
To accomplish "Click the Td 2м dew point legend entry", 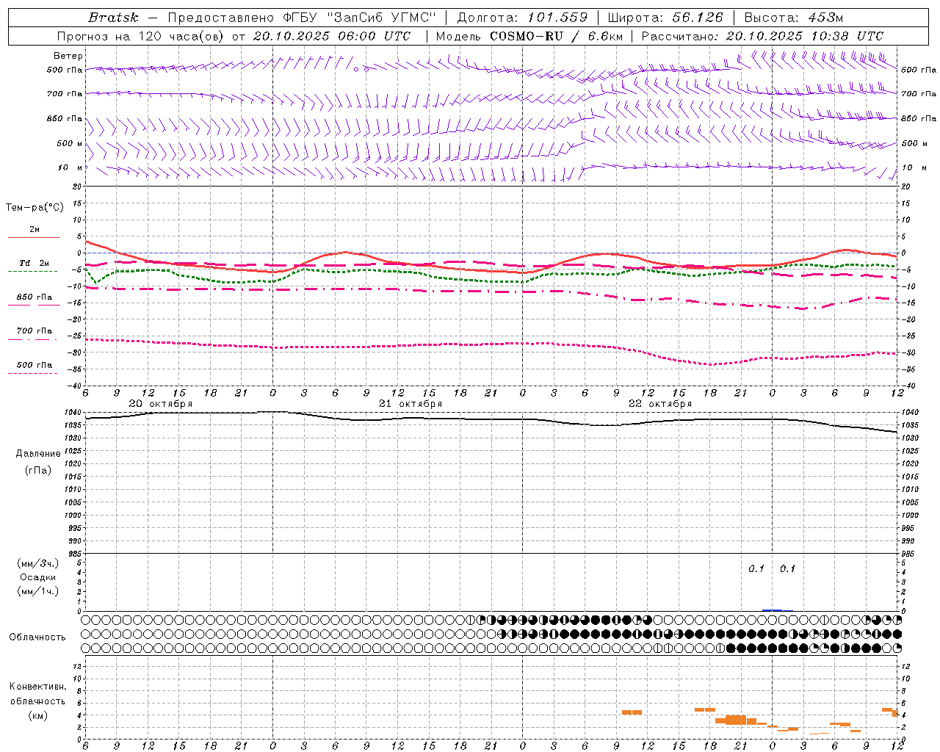I will click(34, 265).
